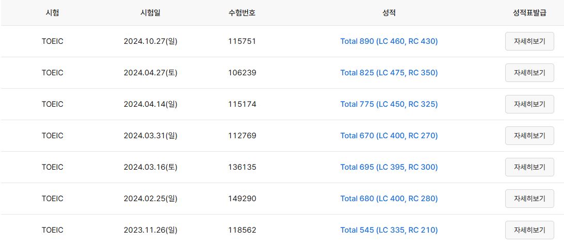View details of the 2024.04.14 test
The height and width of the screenshot is (245, 564).
pyautogui.click(x=529, y=104)
